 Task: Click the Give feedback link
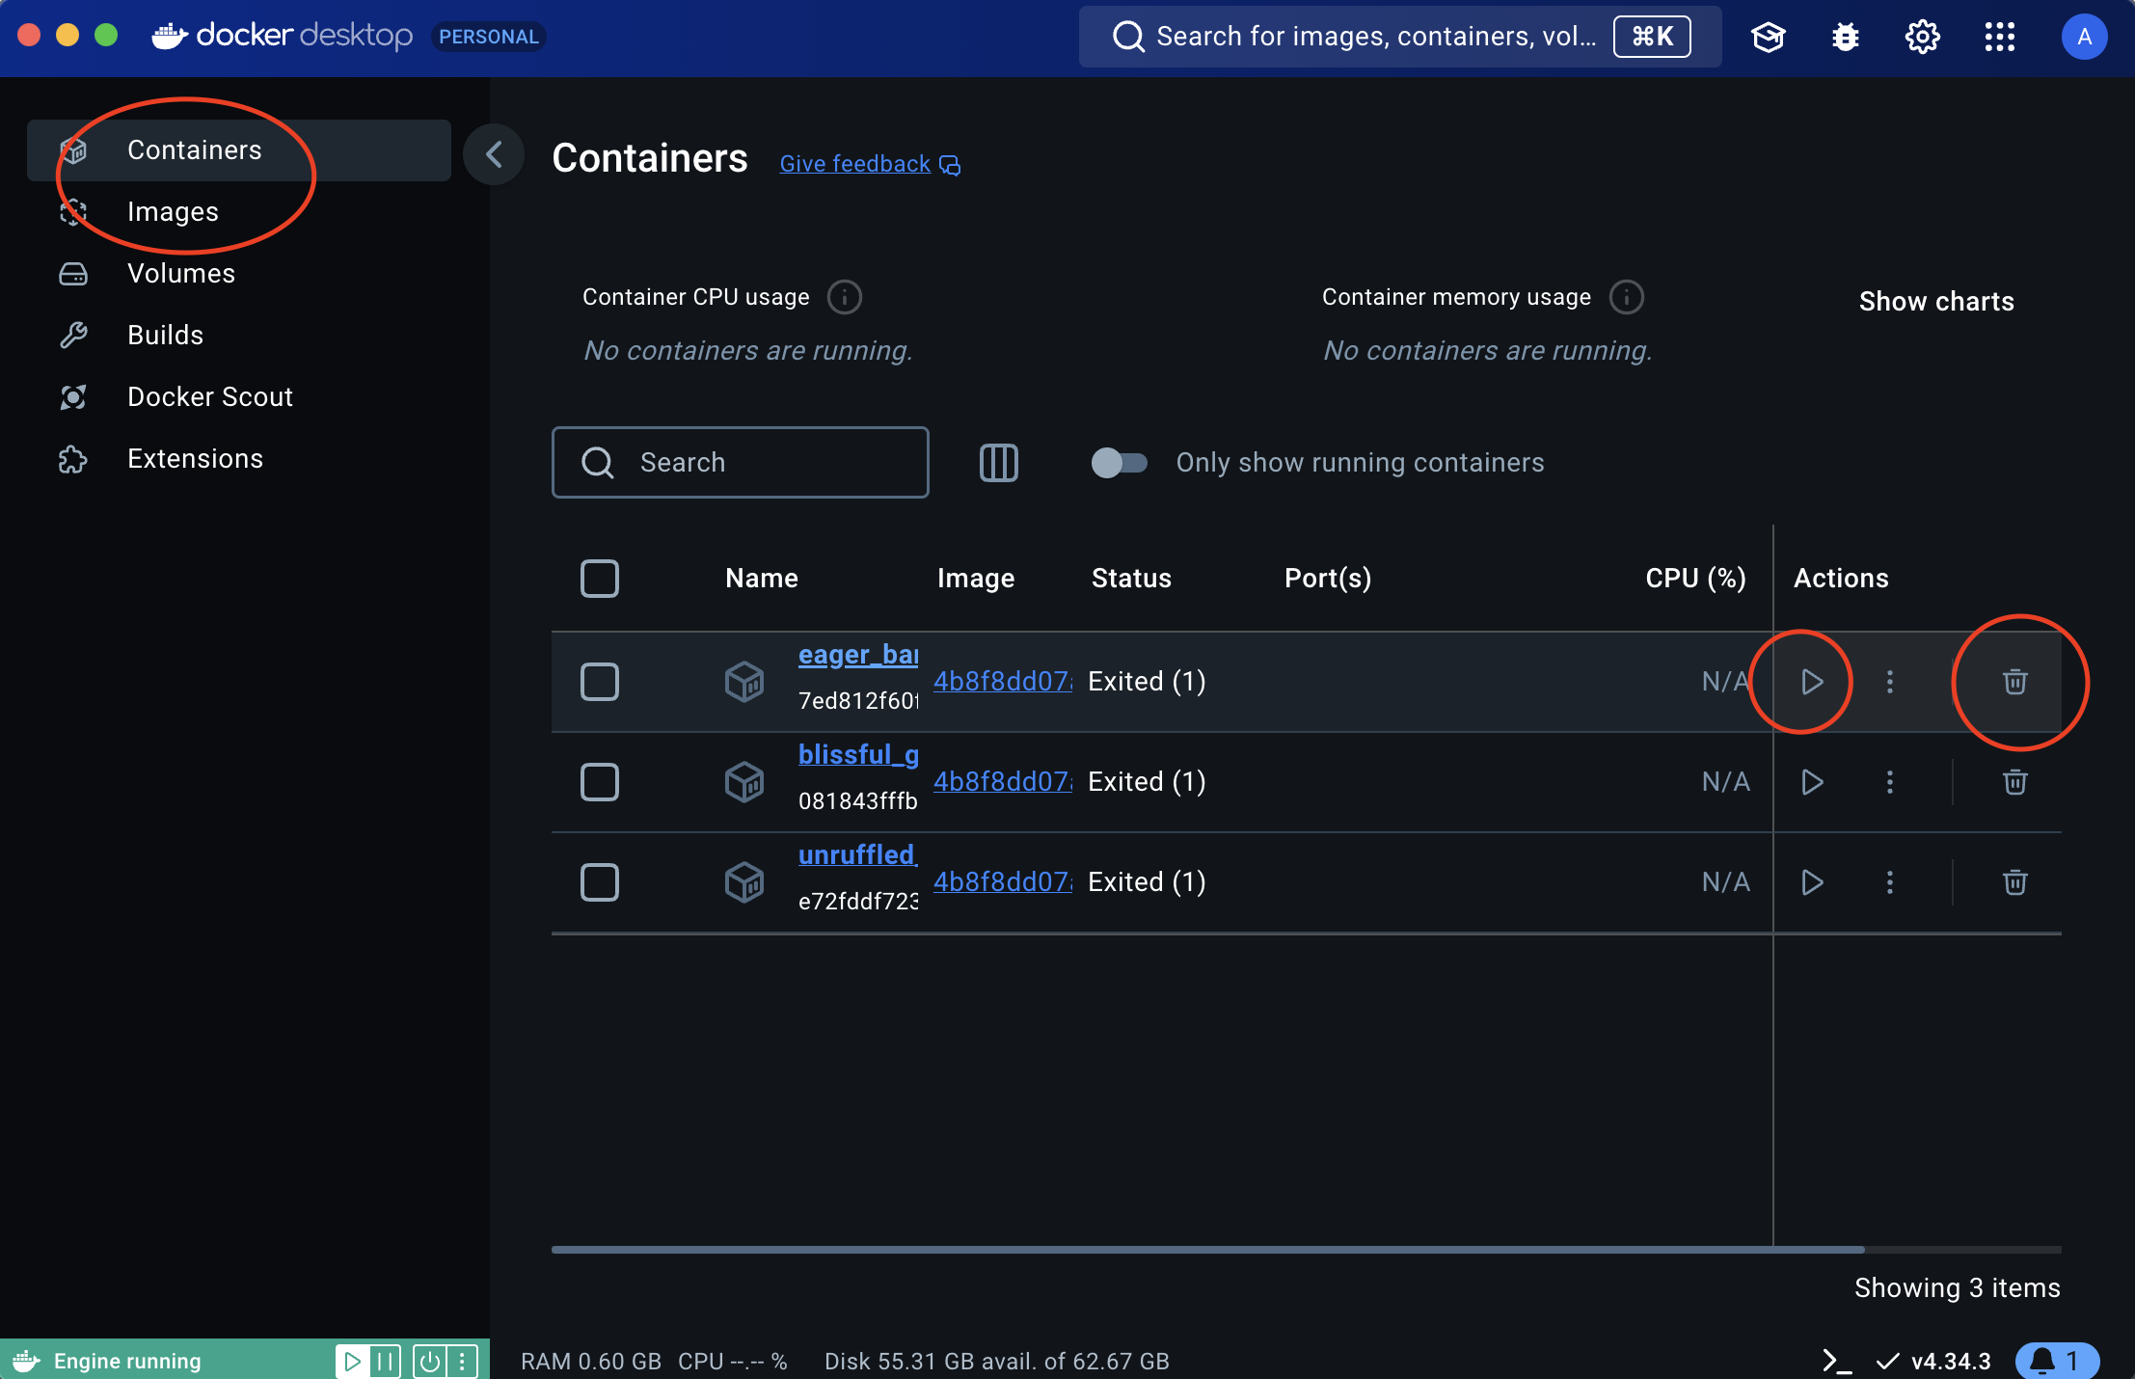tap(855, 164)
